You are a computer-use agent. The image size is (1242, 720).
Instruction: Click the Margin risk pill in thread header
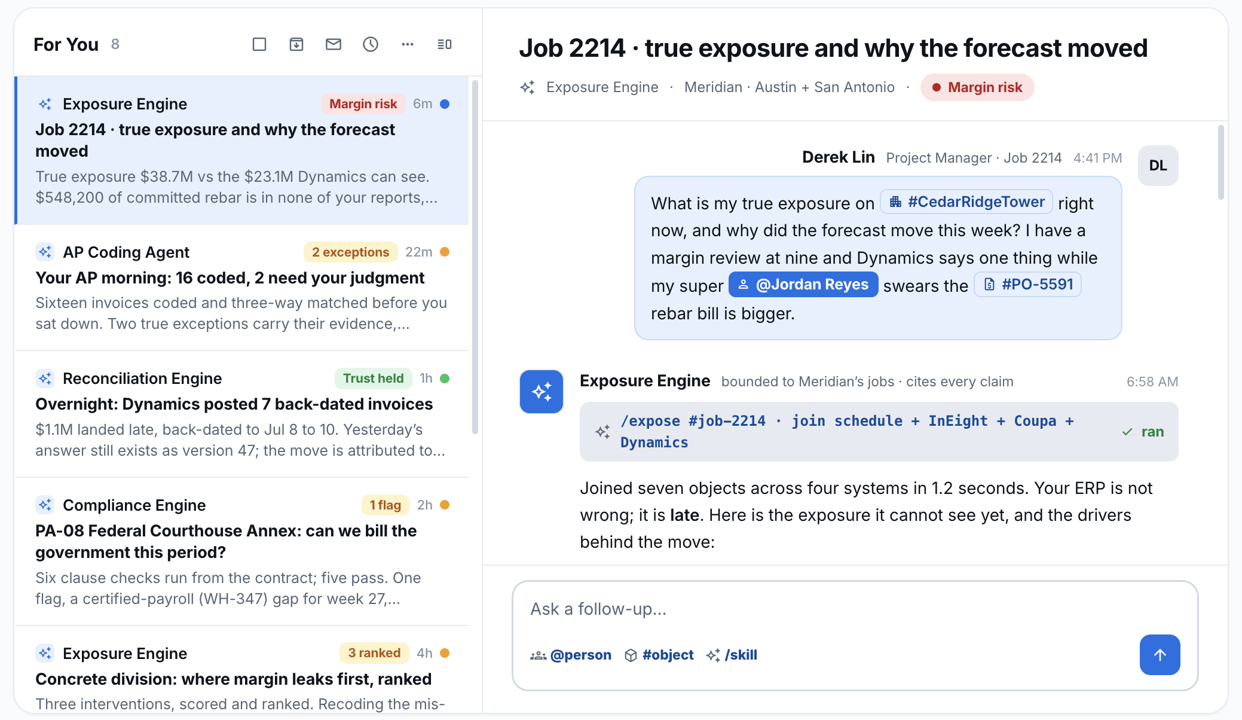click(977, 87)
